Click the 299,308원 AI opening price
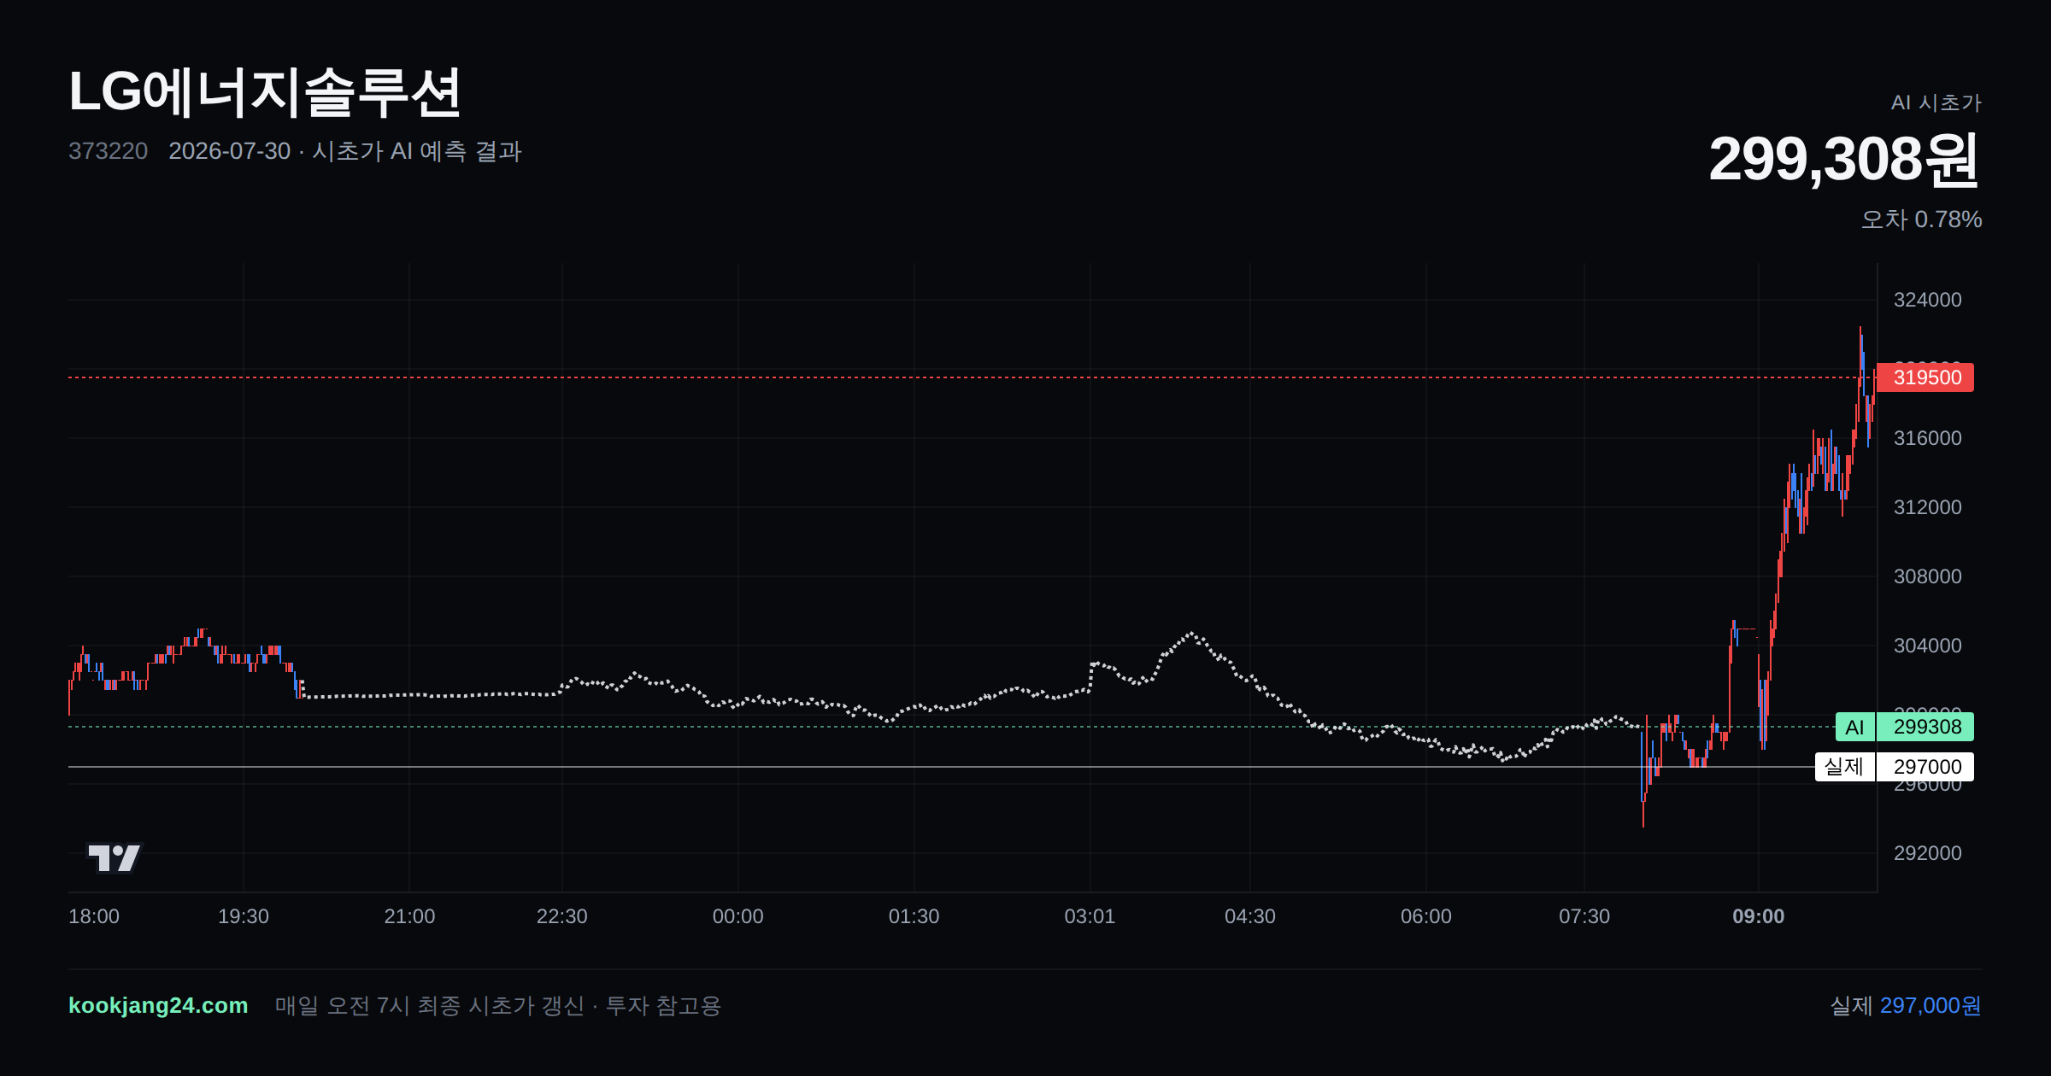 click(1844, 160)
